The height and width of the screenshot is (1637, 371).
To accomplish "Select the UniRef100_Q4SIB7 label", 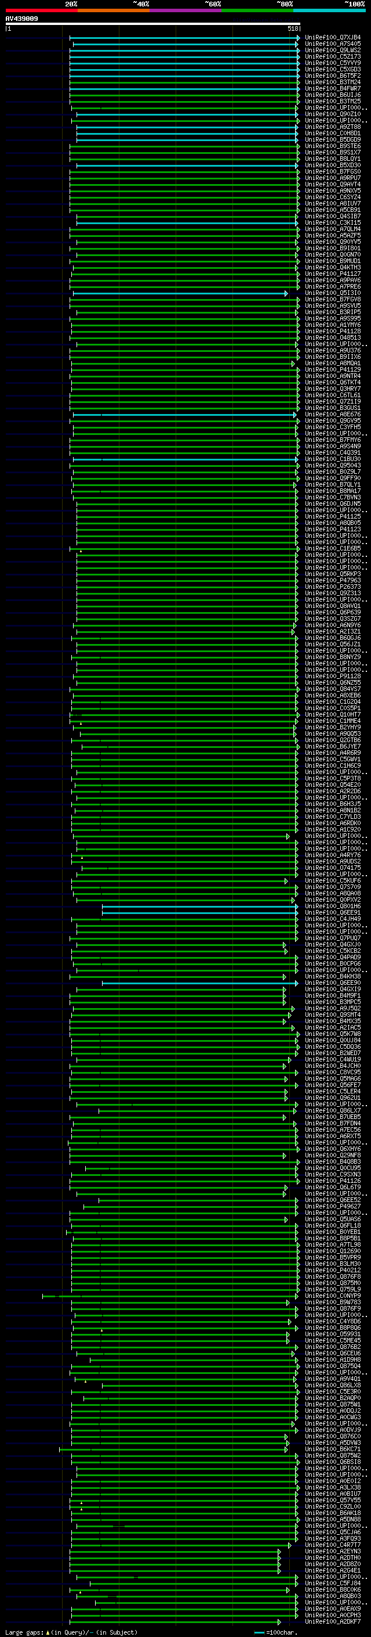I will [333, 216].
